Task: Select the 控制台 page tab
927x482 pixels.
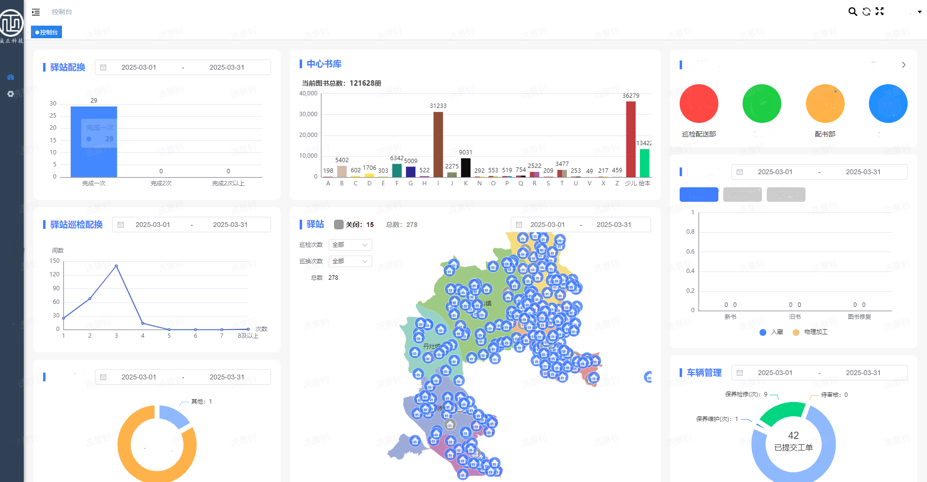Action: [x=46, y=32]
